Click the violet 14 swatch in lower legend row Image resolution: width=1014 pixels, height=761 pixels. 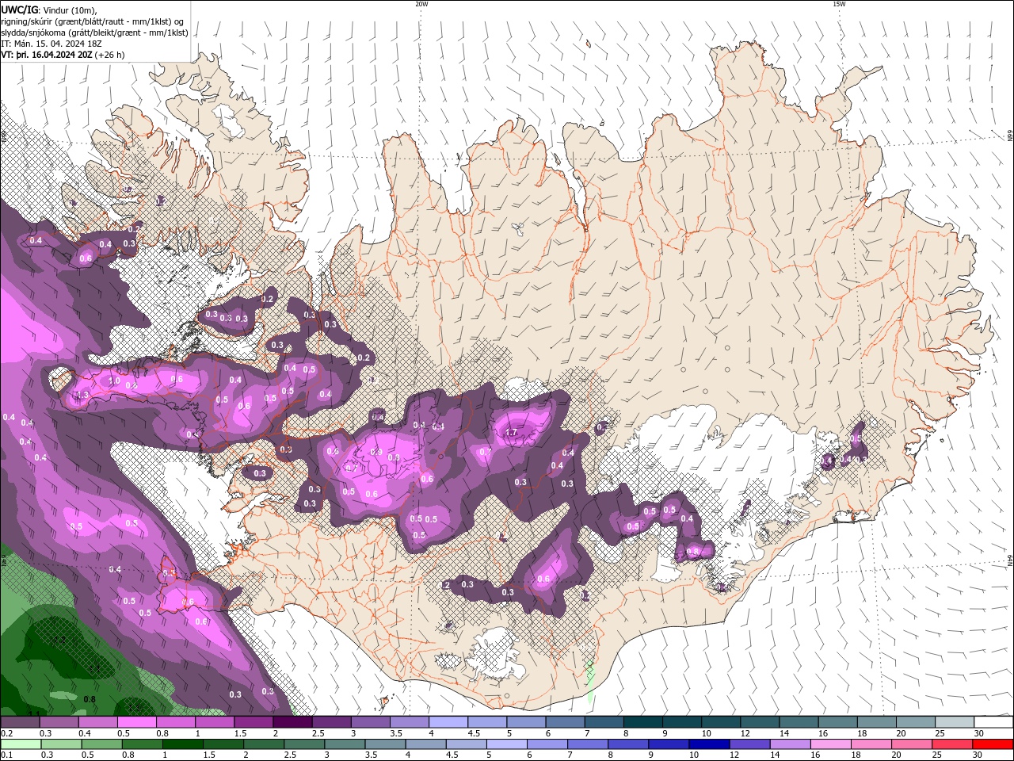pyautogui.click(x=791, y=744)
